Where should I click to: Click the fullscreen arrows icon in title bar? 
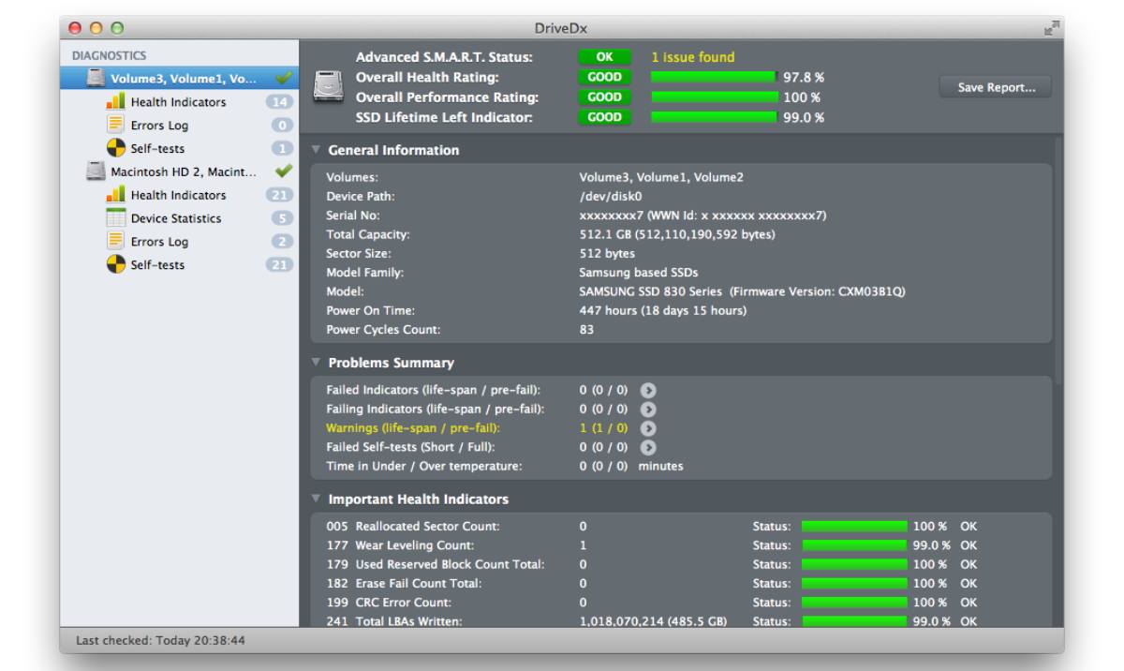pyautogui.click(x=1052, y=28)
